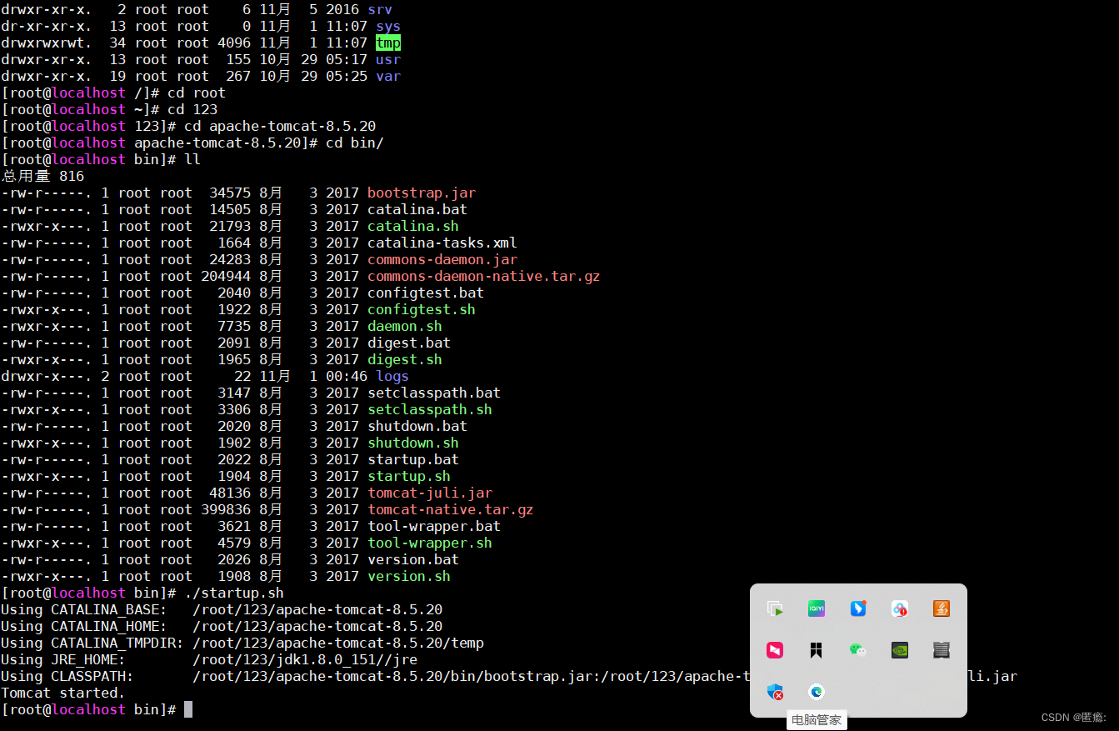Click the file name configtest.bat
This screenshot has height=731, width=1119.
[x=426, y=293]
